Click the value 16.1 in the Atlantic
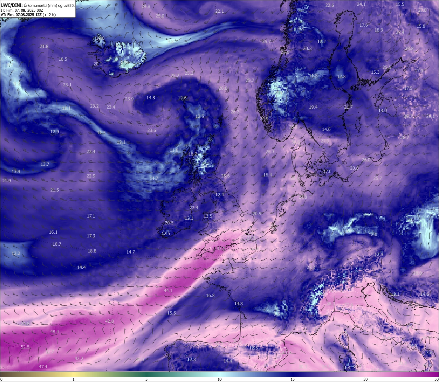Image resolution: width=439 pixels, height=382 pixels. click(53, 232)
